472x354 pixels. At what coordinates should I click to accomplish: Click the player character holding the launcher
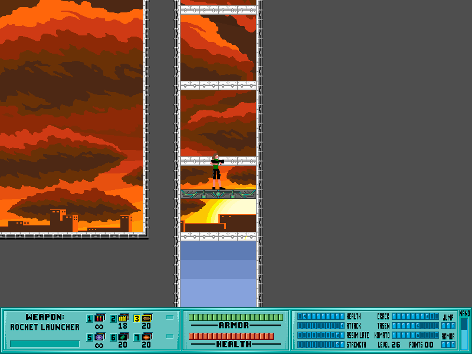(x=217, y=172)
